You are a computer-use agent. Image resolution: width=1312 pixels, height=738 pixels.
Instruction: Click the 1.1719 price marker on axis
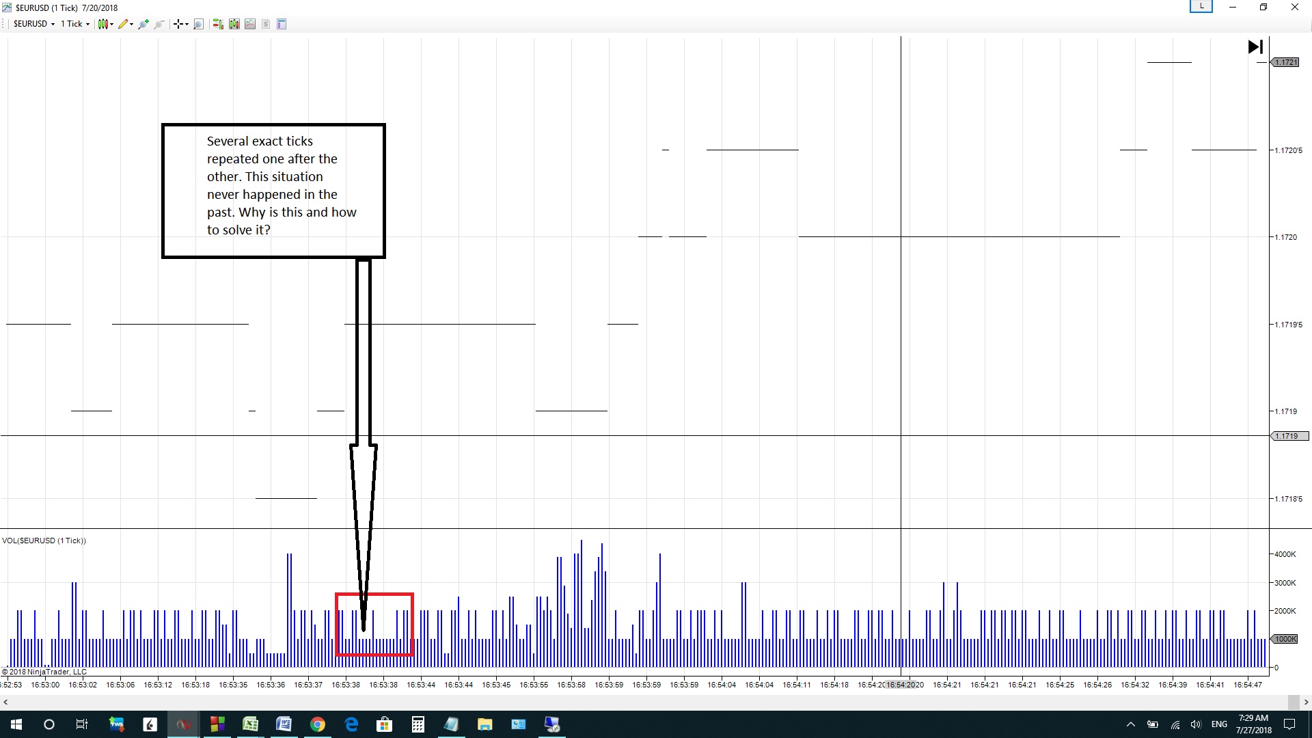point(1289,436)
